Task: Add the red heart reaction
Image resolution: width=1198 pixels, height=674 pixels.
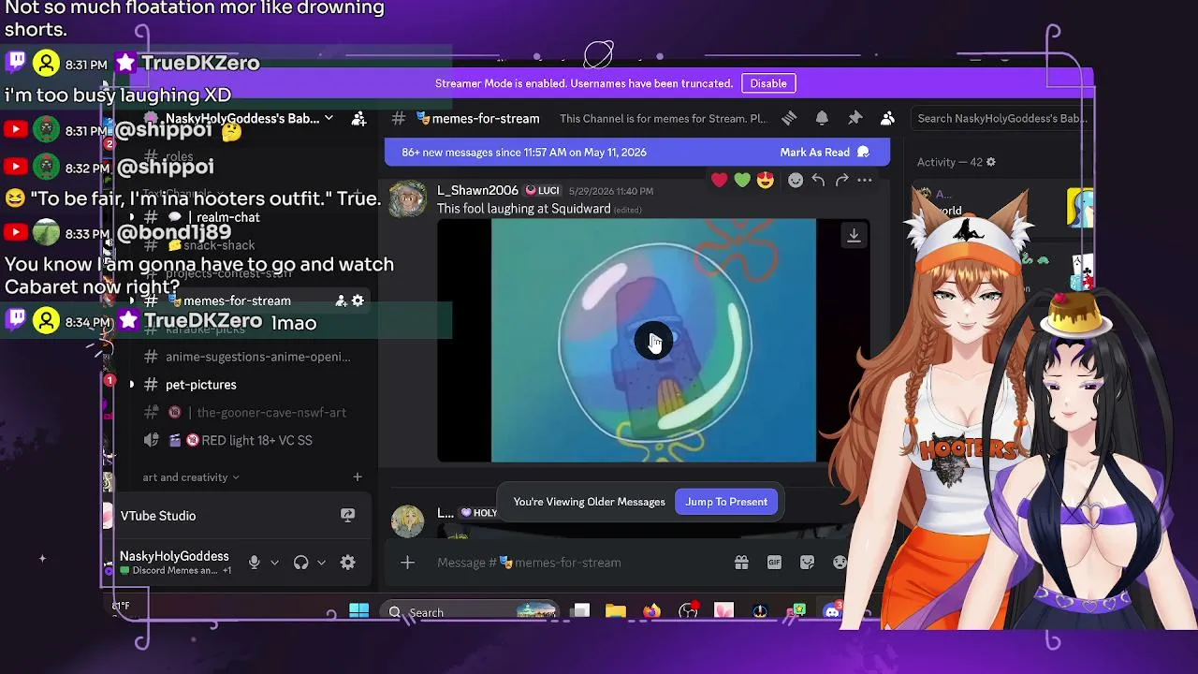Action: (719, 180)
